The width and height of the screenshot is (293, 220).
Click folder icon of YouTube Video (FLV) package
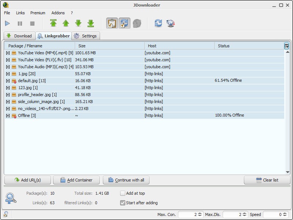[14, 60]
